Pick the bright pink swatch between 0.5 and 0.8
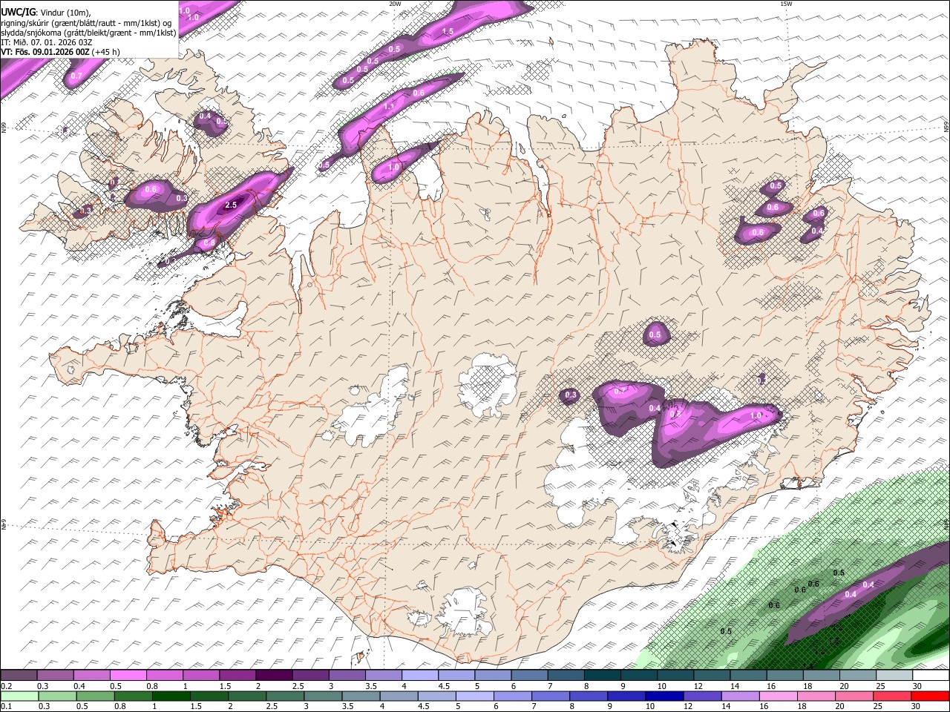 point(128,676)
